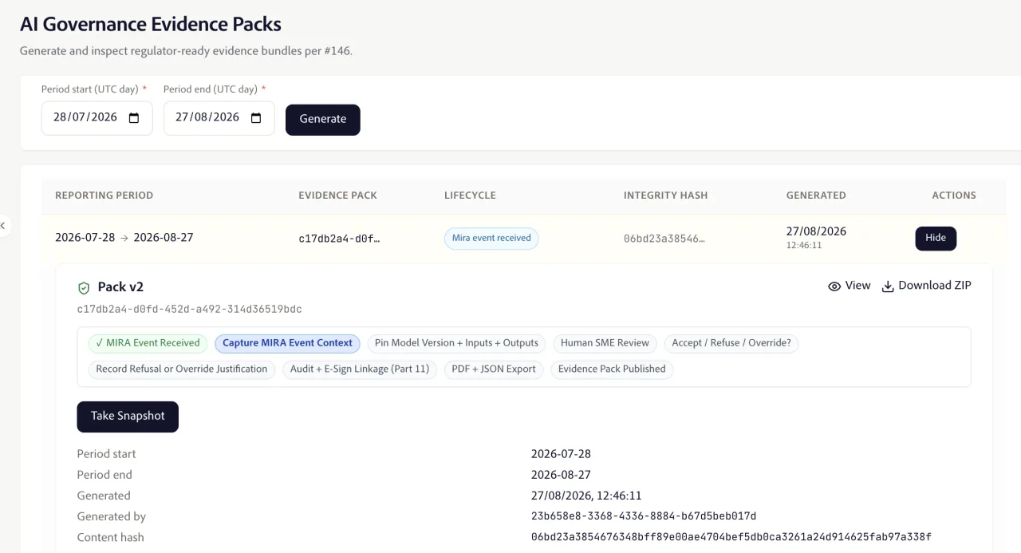Select the Human SME Review step

click(605, 343)
